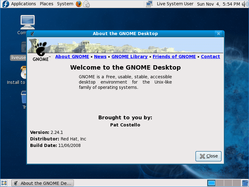
Task: Open the News link
Action: [x=100, y=57]
